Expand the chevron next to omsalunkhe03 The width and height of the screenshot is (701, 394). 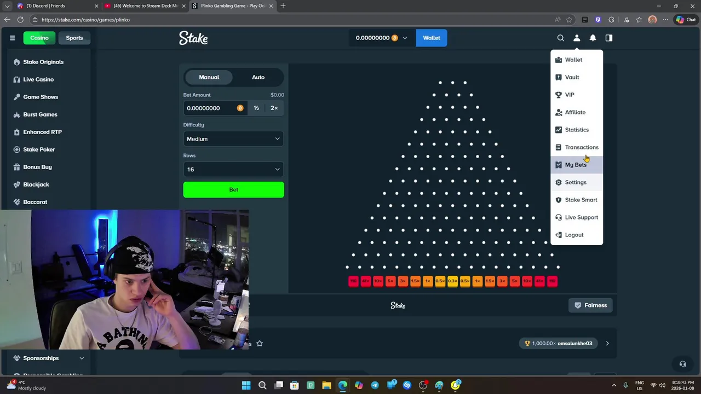pos(607,344)
